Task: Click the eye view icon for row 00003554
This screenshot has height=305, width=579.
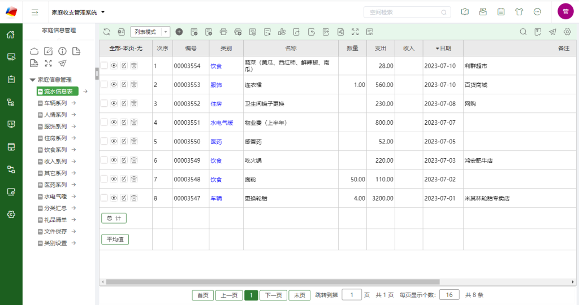Action: (x=114, y=66)
